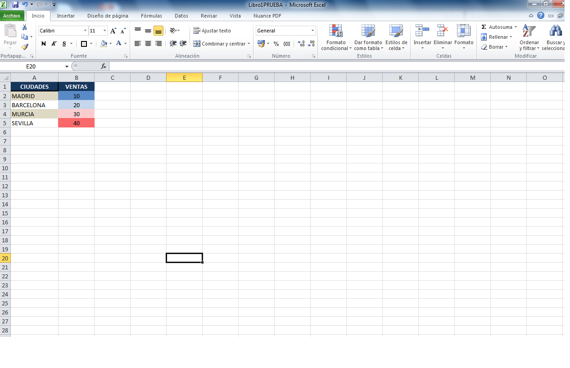Undo the last action
The image size is (570, 368).
click(x=25, y=5)
